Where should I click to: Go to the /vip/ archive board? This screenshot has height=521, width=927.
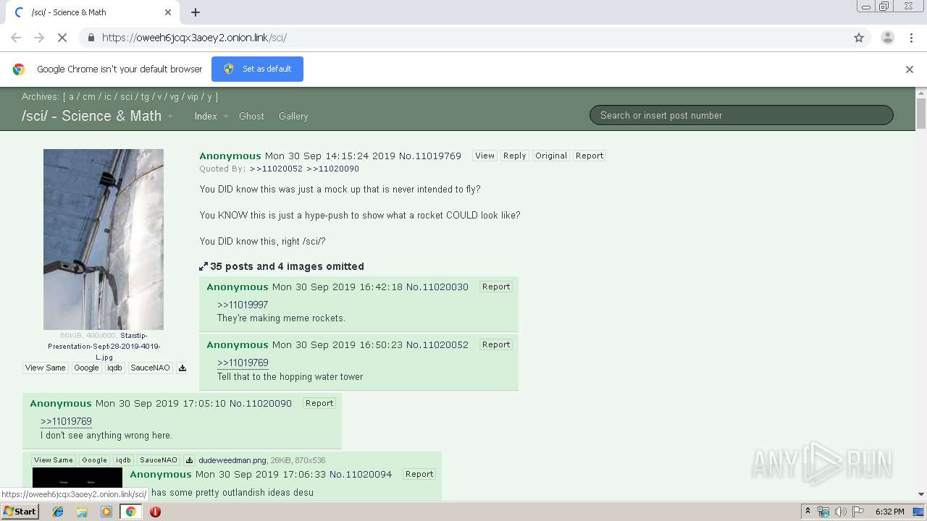[x=193, y=96]
